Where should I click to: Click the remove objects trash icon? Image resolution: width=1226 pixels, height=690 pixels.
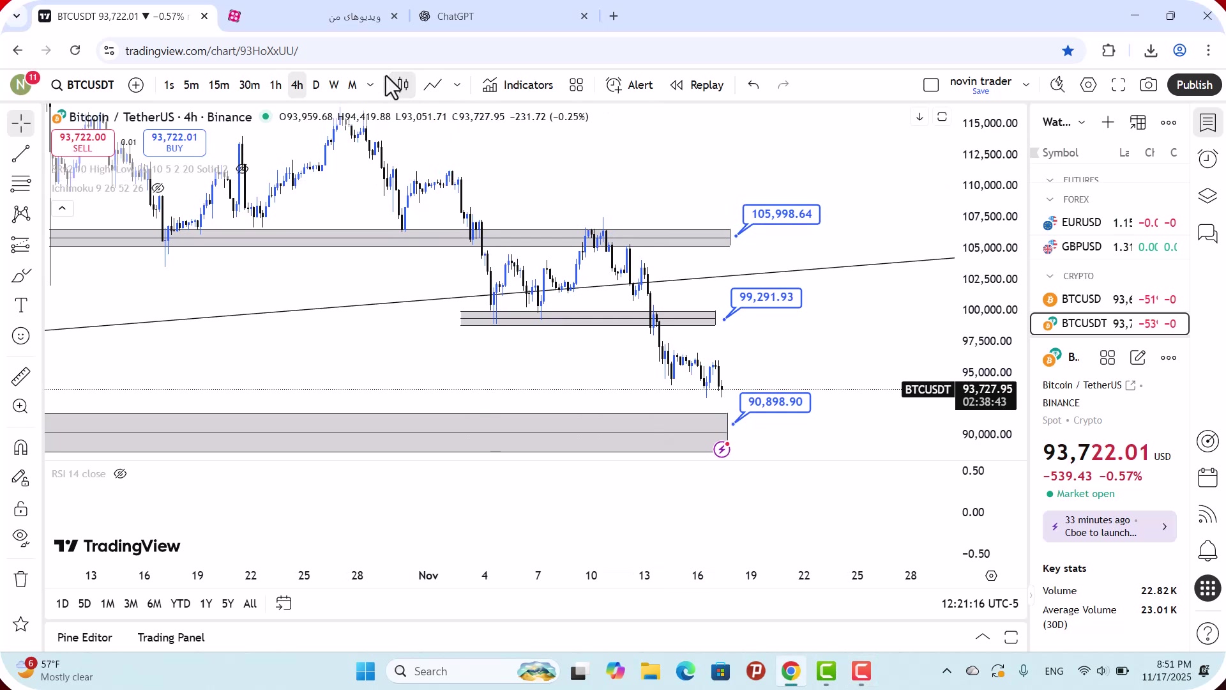[21, 579]
